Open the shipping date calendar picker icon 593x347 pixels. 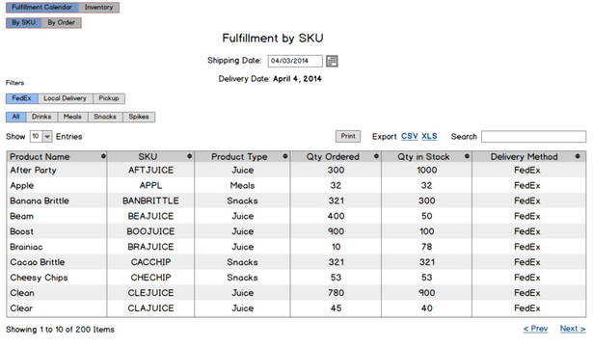[332, 61]
